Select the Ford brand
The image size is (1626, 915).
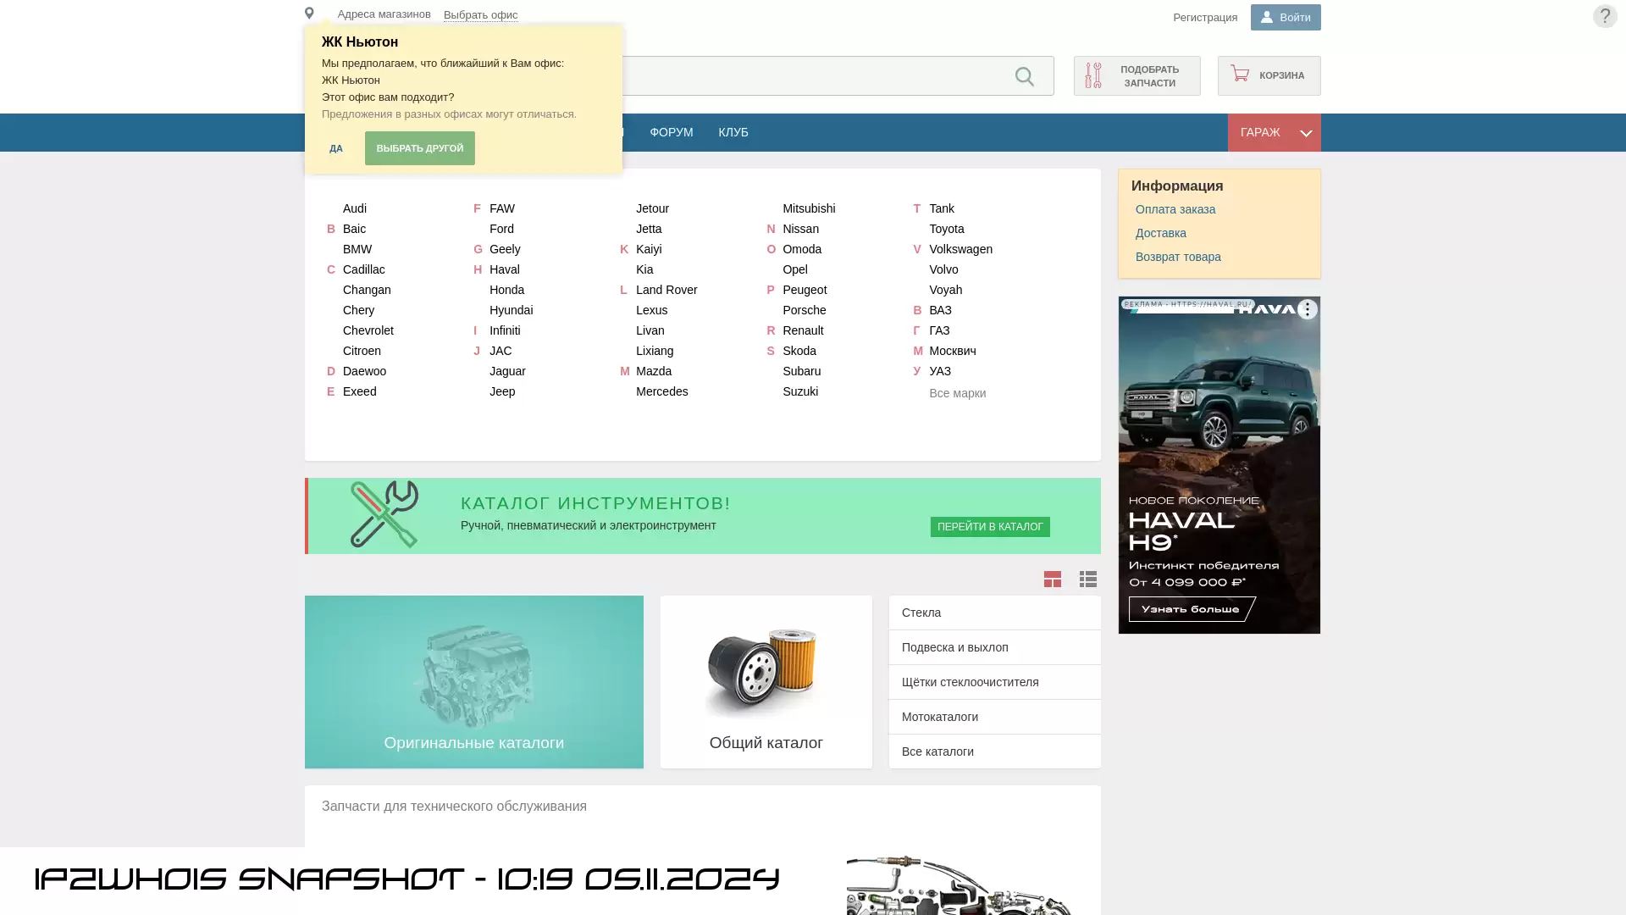501,229
